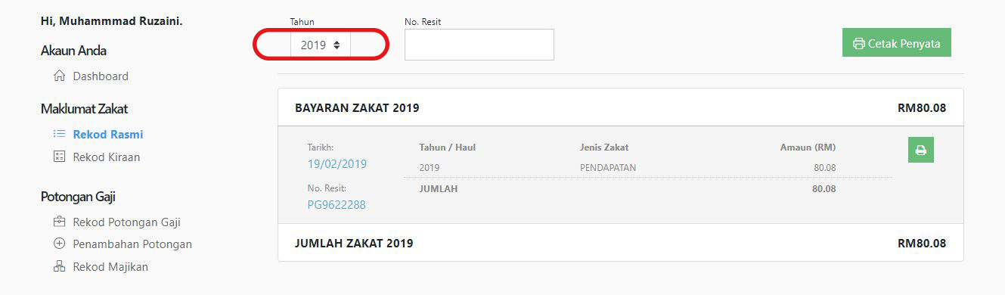1005x295 pixels.
Task: Click the Rekod Kiraan calculator icon
Action: pos(59,157)
